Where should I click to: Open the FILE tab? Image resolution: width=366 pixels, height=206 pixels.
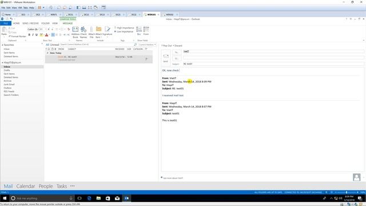[6, 23]
